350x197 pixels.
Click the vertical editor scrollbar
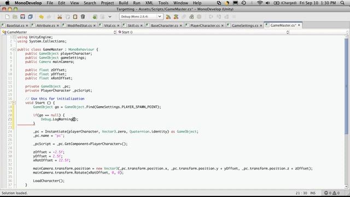coord(346,112)
